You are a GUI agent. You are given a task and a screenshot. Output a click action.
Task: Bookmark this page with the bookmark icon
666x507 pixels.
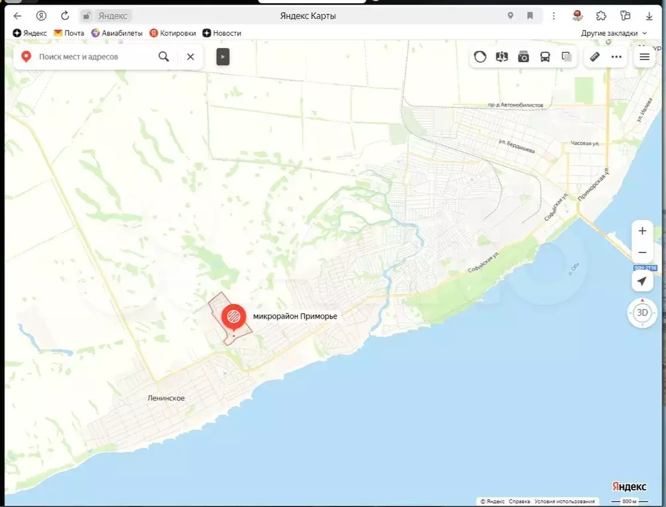530,16
